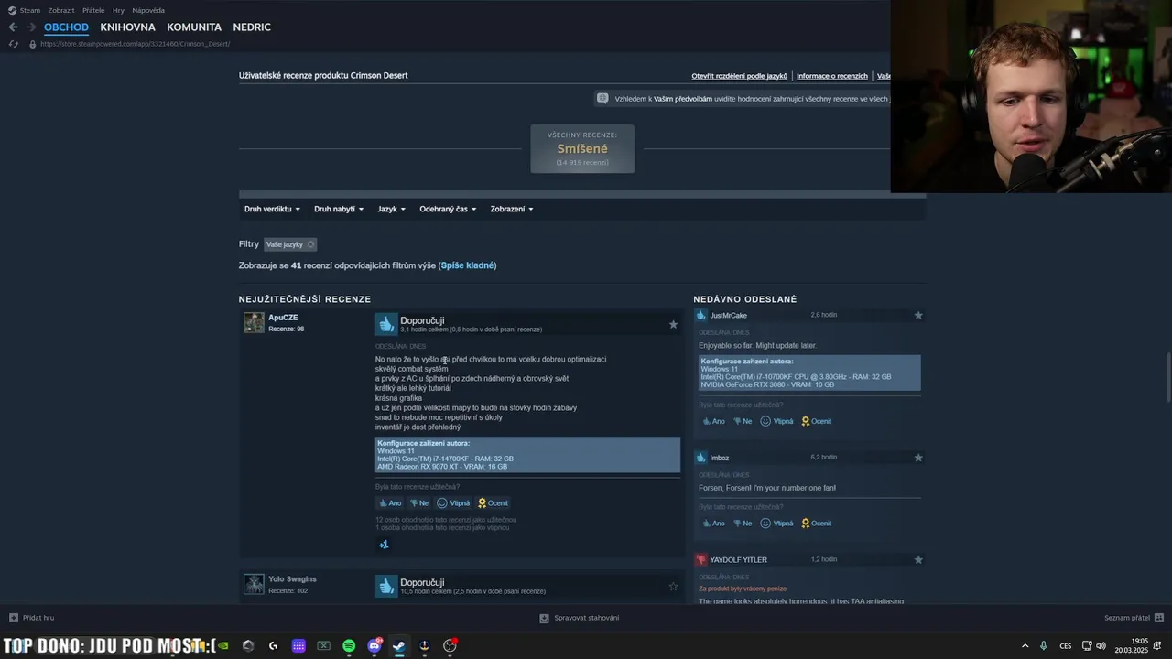Open the Hry menu
Screen dimensions: 1172x659
pyautogui.click(x=118, y=10)
